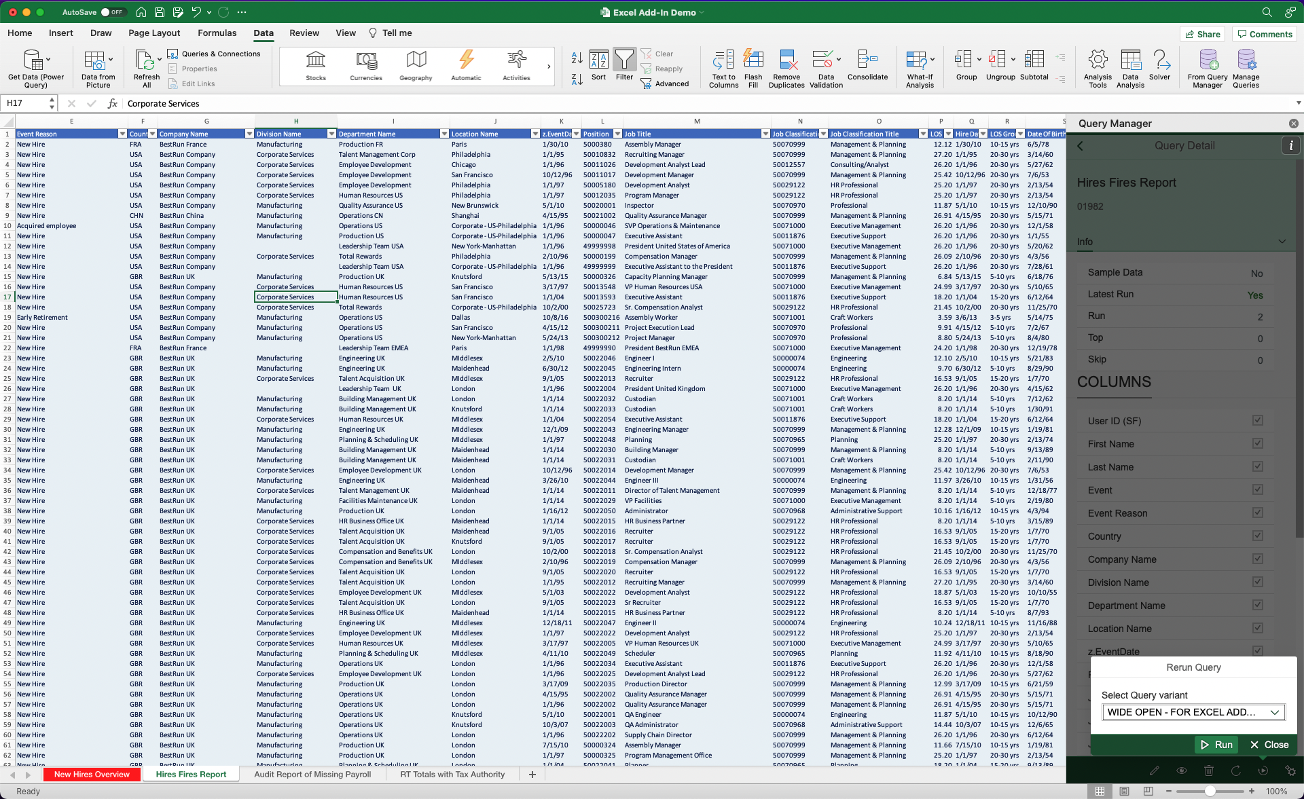
Task: Toggle the AutoSave switch
Action: coord(111,12)
